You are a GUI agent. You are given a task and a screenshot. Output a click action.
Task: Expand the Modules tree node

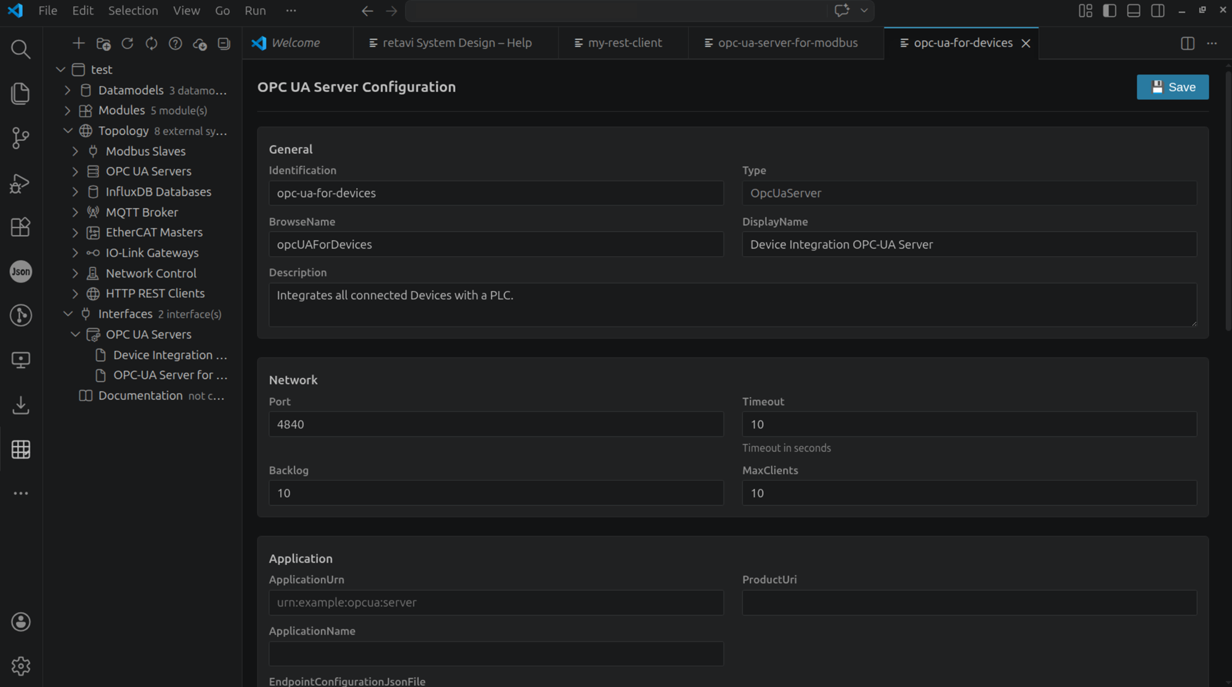68,110
